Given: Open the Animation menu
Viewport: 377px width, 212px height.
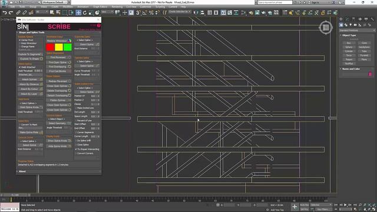Looking at the screenshot, I should [x=83, y=6].
